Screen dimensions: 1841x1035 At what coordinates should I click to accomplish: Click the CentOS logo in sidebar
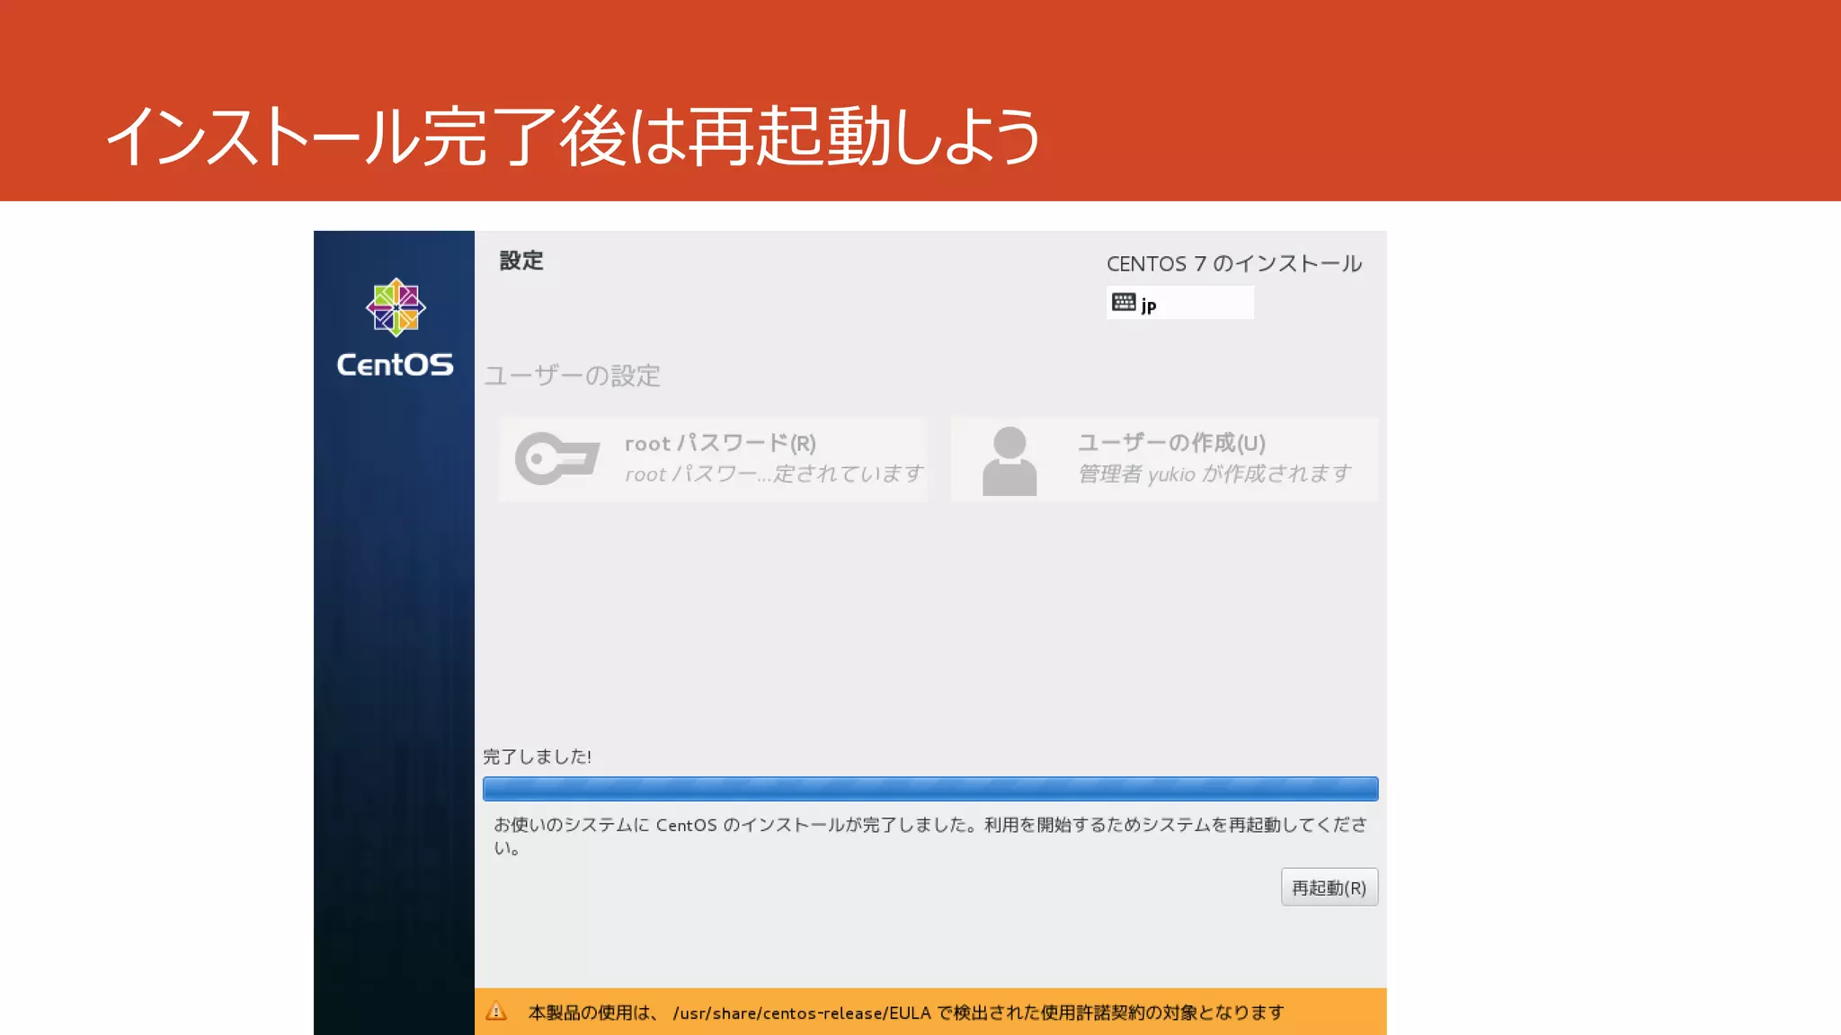pyautogui.click(x=395, y=328)
